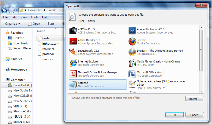212x125 pixels.
Task: Open the Organize dropdown
Action: pos(13,24)
